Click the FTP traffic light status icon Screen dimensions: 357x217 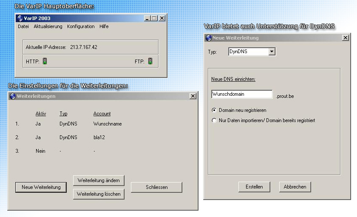point(150,61)
